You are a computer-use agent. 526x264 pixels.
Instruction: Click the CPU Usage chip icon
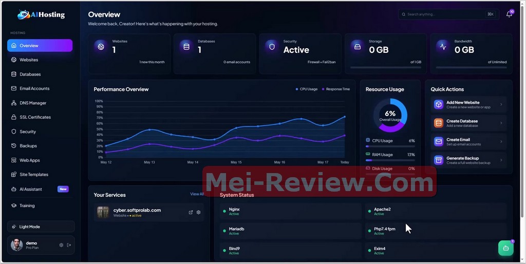pyautogui.click(x=368, y=140)
